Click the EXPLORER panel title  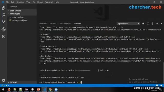14,7
